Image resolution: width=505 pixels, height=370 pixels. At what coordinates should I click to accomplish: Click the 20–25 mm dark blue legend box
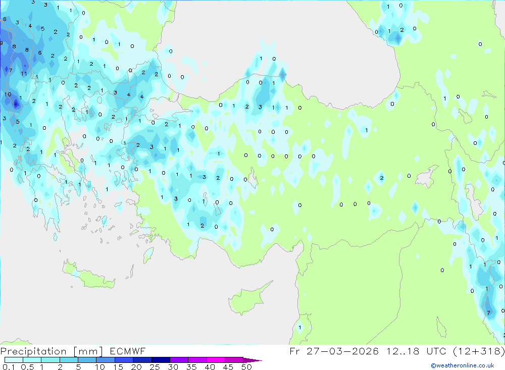pos(142,360)
